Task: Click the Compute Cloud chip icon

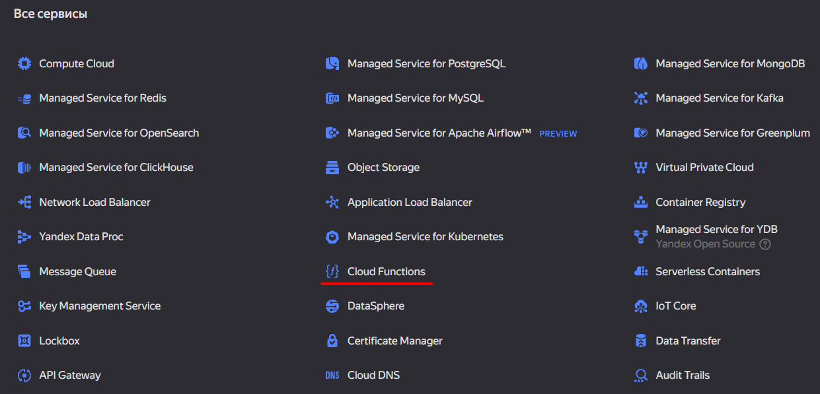Action: click(x=24, y=63)
